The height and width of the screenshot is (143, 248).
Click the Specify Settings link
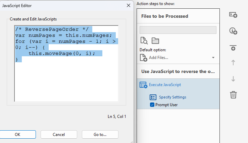coord(172,97)
